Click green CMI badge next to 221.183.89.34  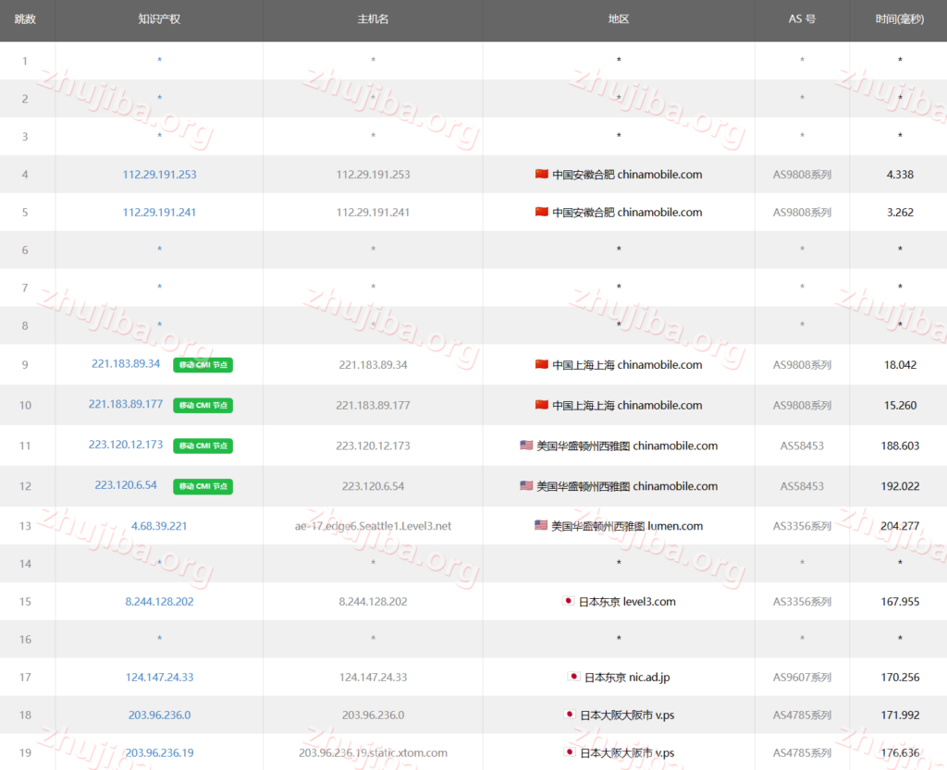click(203, 365)
